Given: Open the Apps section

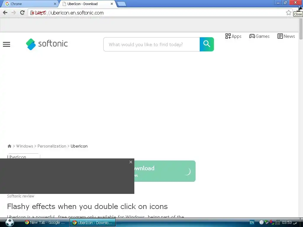Looking at the screenshot, I should click(x=233, y=36).
